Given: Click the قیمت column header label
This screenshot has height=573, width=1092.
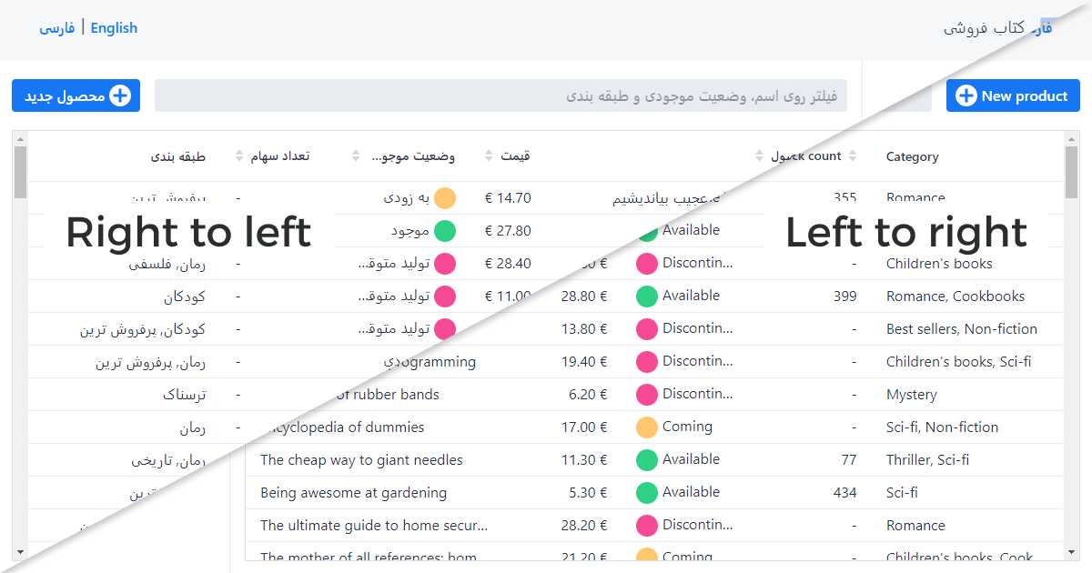Looking at the screenshot, I should [515, 156].
